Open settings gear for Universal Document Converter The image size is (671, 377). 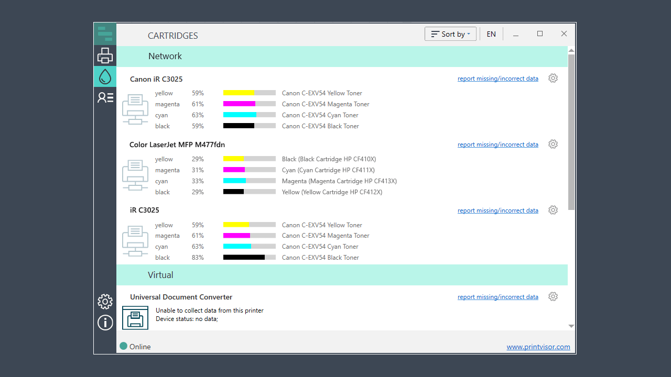point(553,297)
